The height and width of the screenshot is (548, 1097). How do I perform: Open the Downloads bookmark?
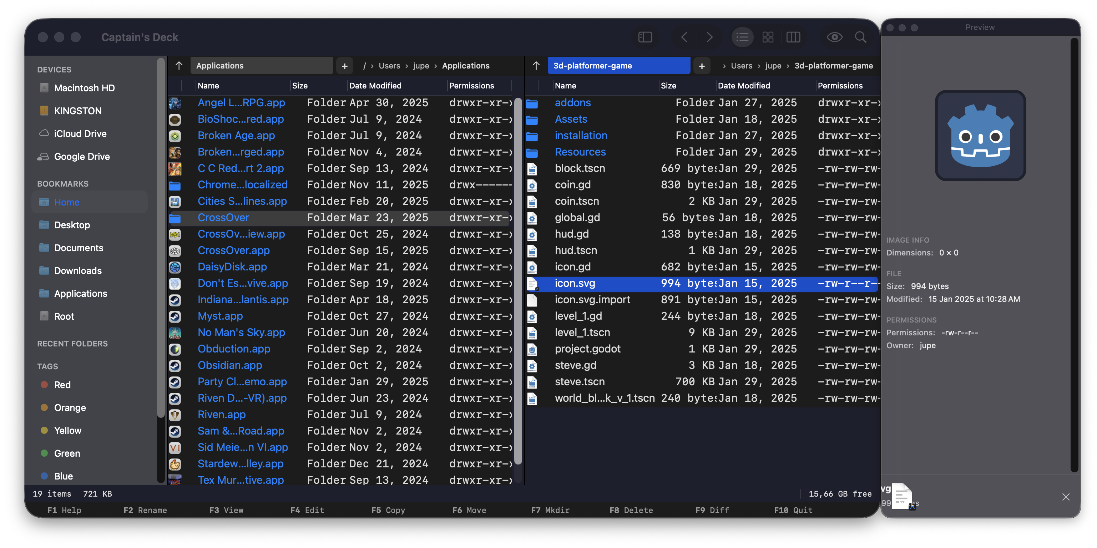pyautogui.click(x=77, y=270)
